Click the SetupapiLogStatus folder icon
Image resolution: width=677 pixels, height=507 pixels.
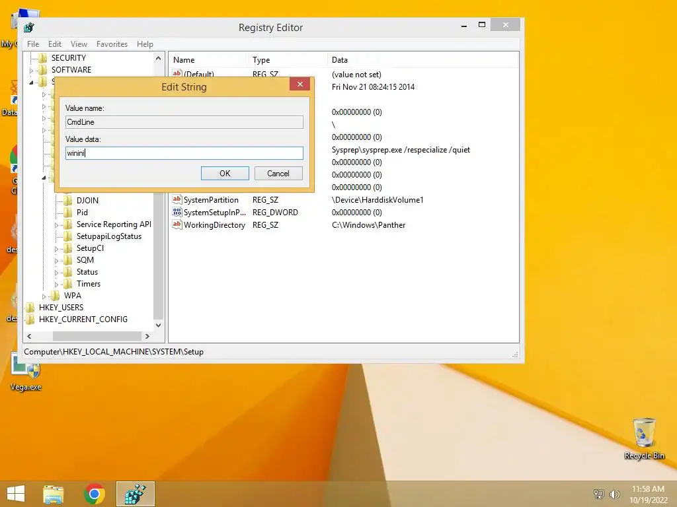coord(68,236)
